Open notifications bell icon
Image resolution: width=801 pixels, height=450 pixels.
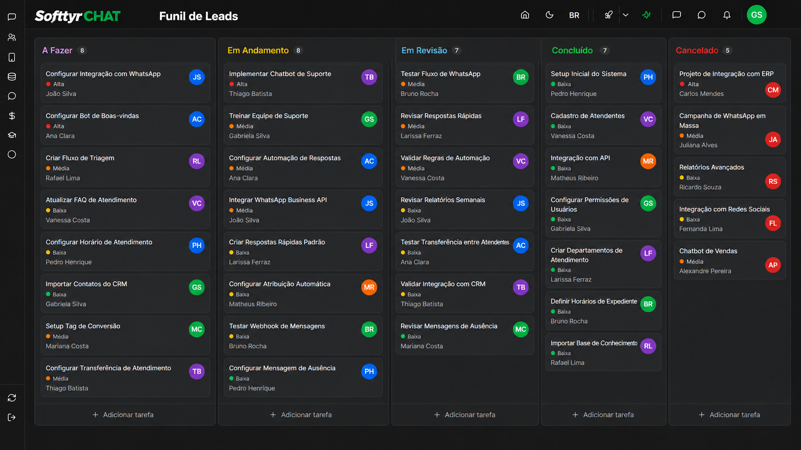pos(727,15)
